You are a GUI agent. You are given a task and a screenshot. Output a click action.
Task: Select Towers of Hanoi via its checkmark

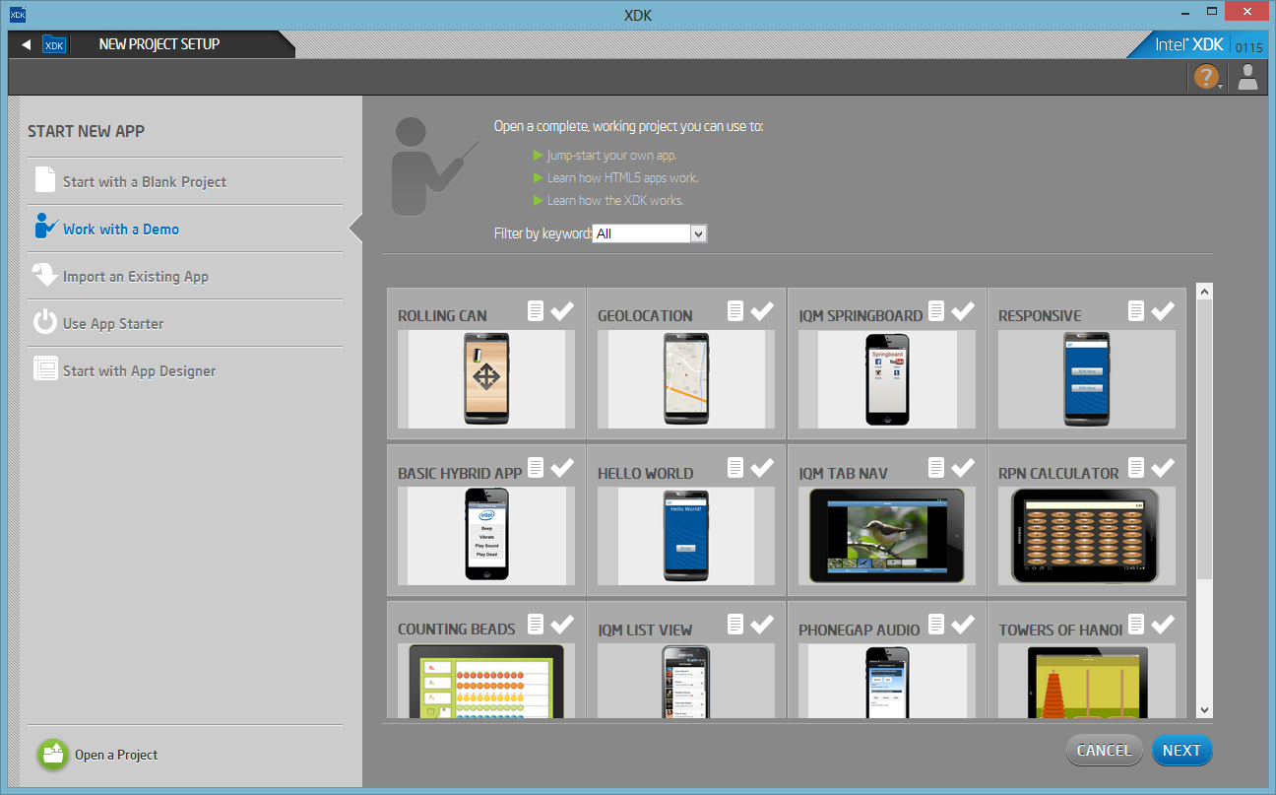pyautogui.click(x=1163, y=624)
